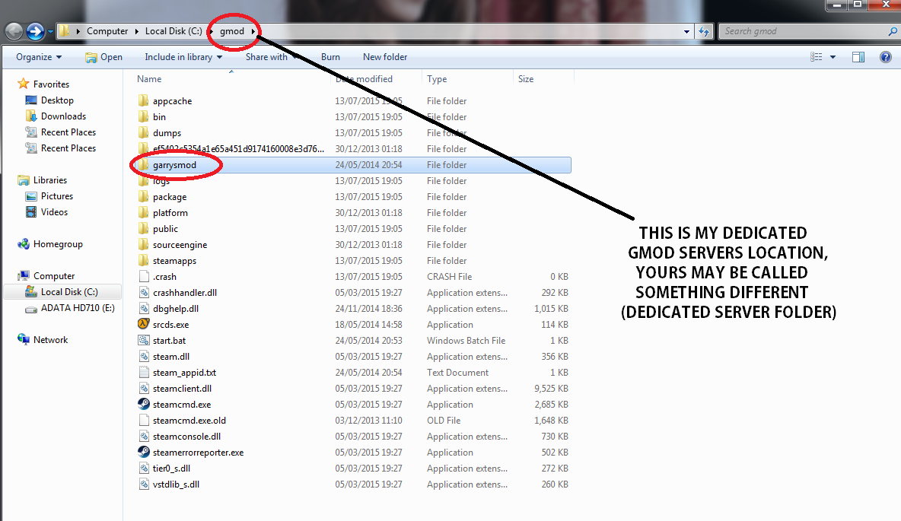This screenshot has height=521, width=901.
Task: Click the Refresh button beside address bar
Action: [x=704, y=32]
